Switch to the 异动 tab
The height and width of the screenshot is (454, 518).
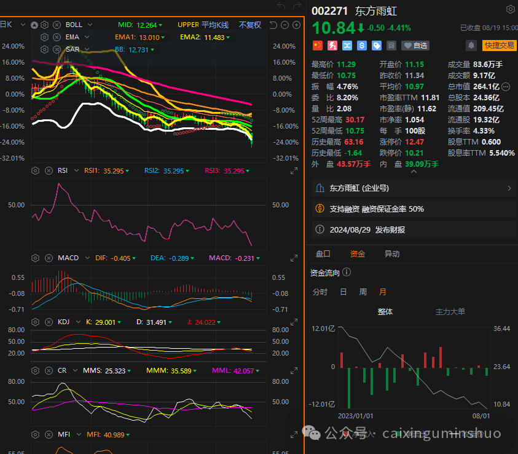pyautogui.click(x=391, y=253)
